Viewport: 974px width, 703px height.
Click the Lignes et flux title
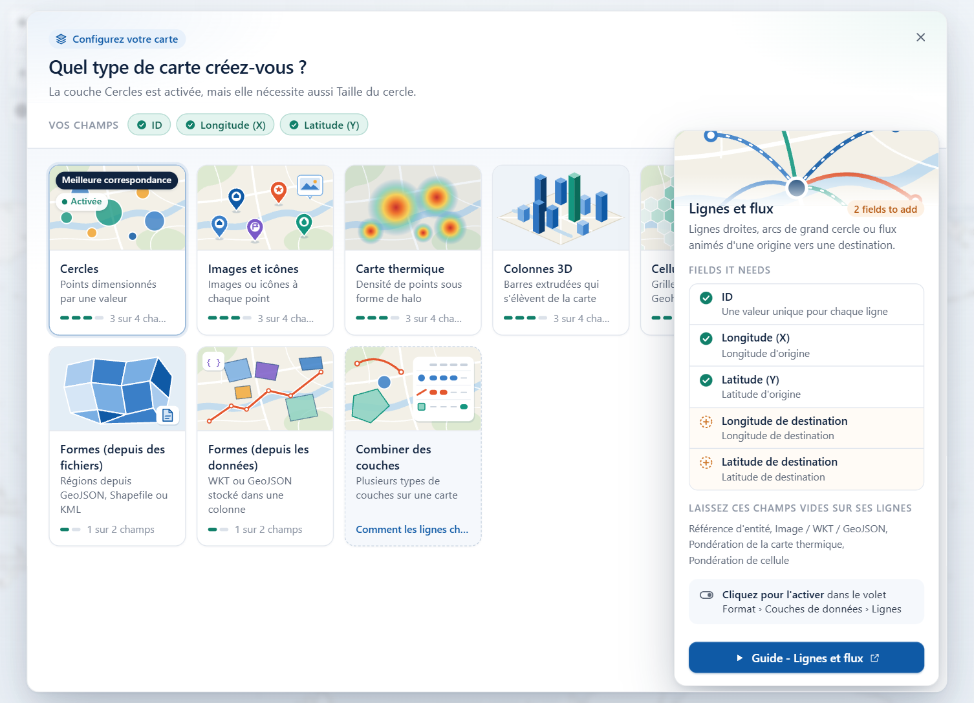point(731,209)
